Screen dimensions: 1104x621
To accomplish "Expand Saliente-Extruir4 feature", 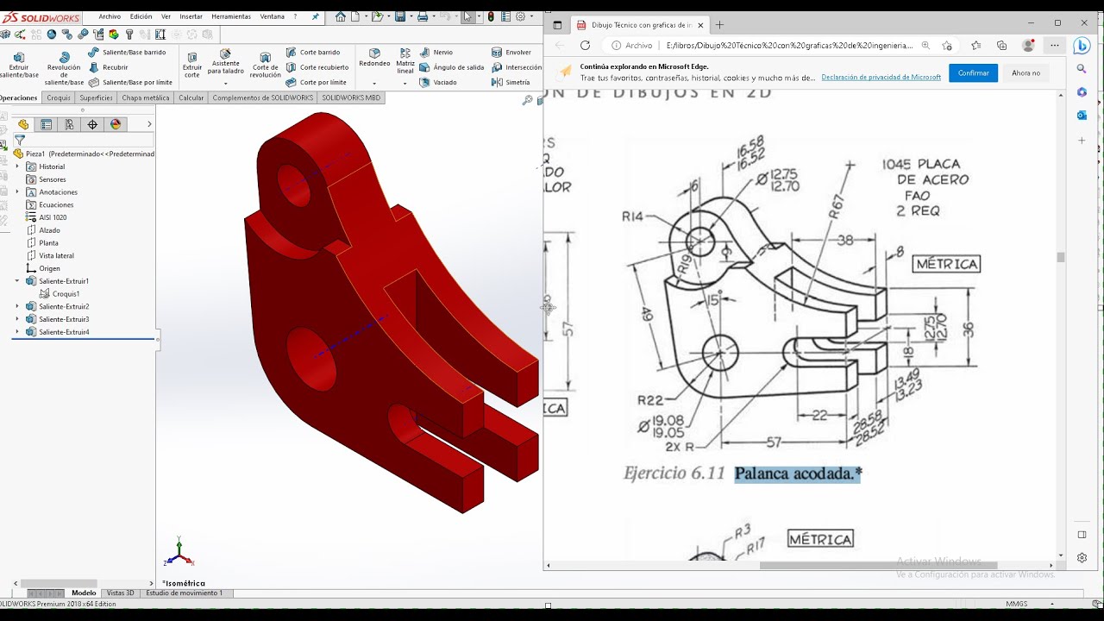I will 17,332.
